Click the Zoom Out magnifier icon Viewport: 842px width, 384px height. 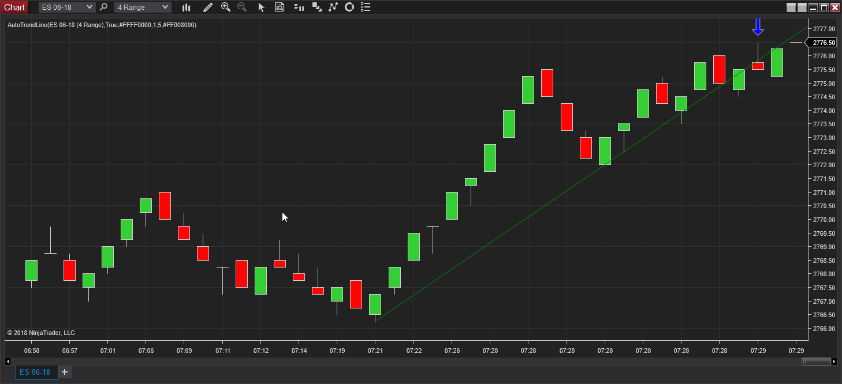[x=242, y=7]
